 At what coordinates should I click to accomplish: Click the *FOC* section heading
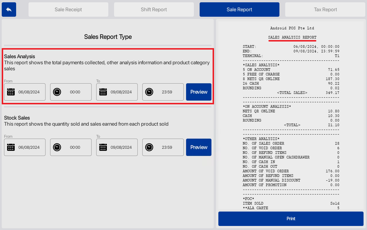pyautogui.click(x=248, y=199)
